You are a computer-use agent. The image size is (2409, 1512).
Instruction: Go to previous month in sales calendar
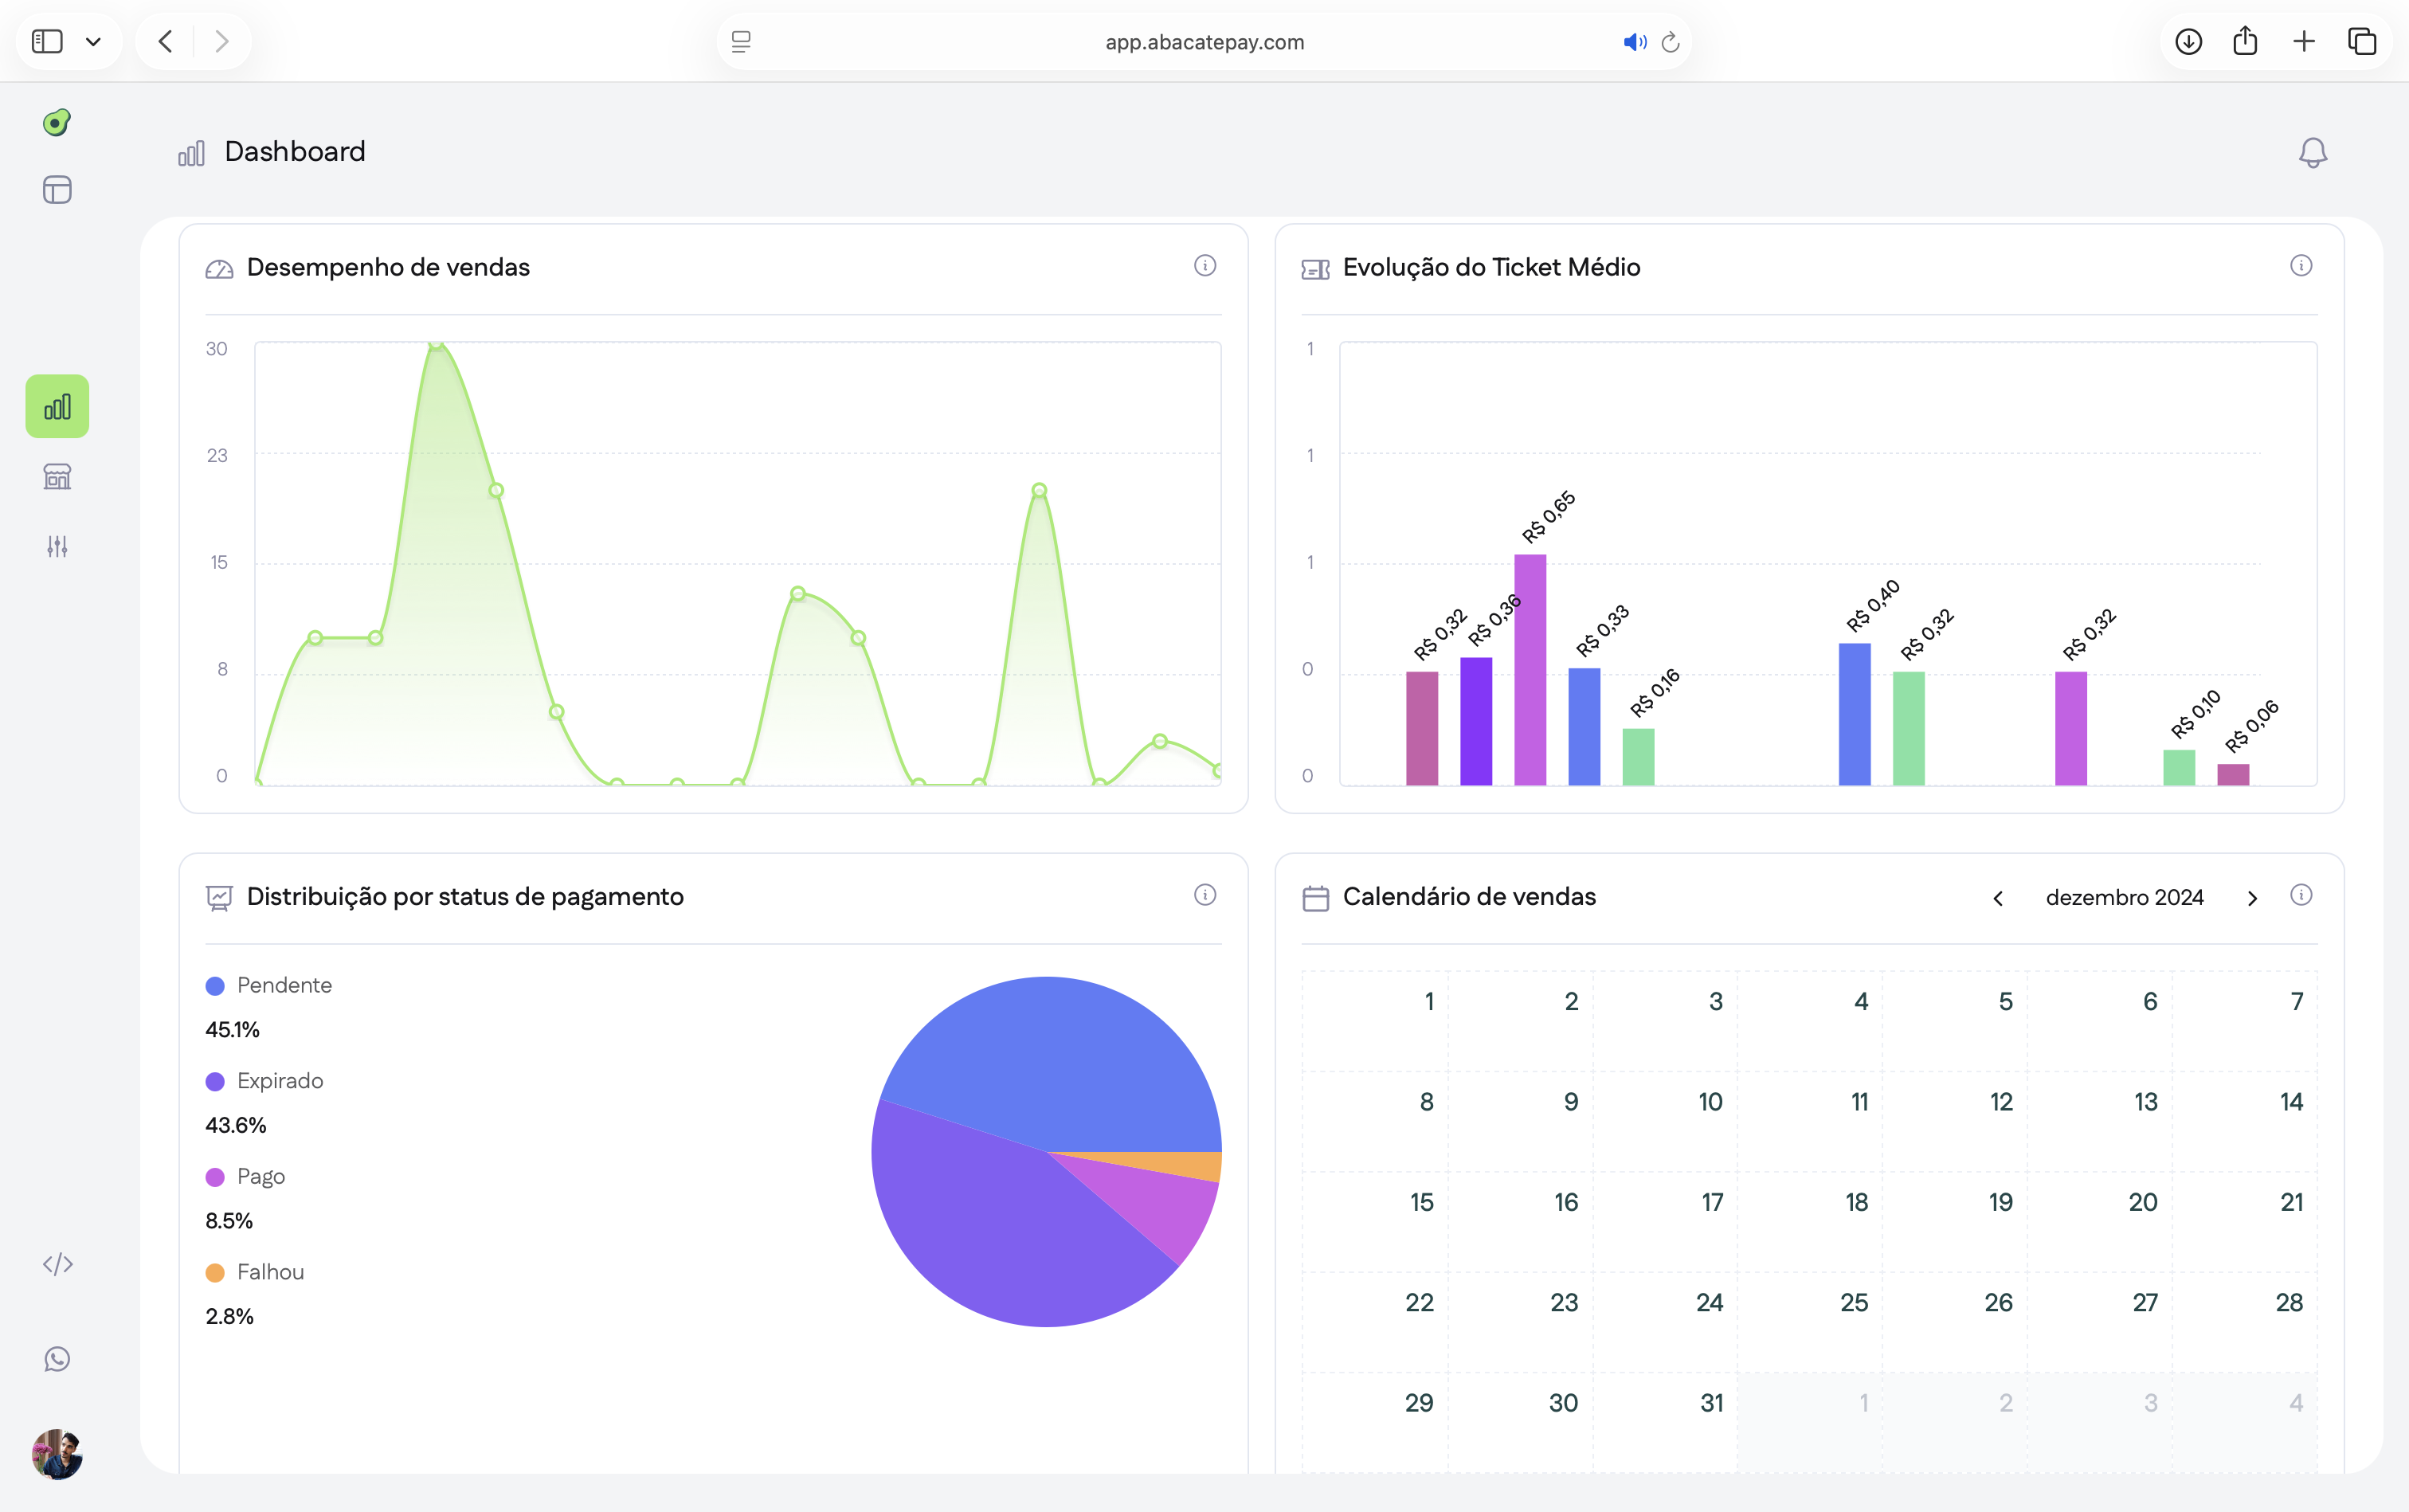tap(1998, 898)
